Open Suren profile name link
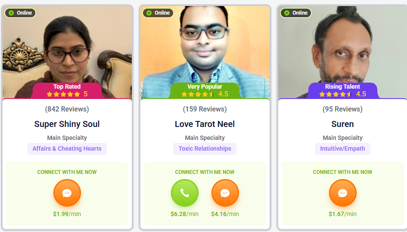Image resolution: width=407 pixels, height=232 pixels. (x=343, y=124)
